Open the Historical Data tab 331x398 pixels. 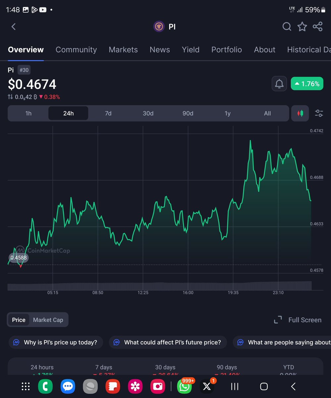[x=309, y=50]
